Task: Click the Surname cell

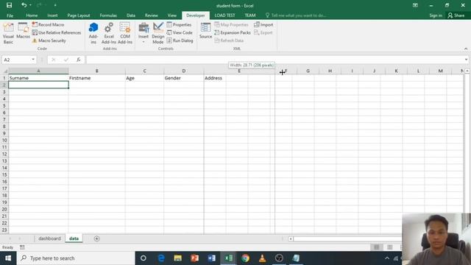Action: [x=38, y=78]
